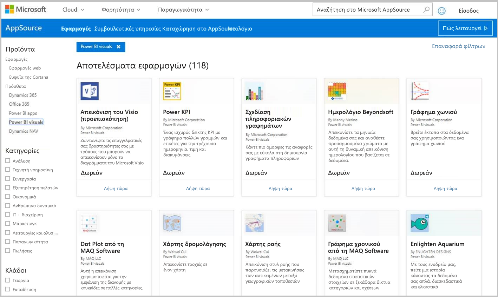Screen dimensions: 498x297
Task: Tick the Γεωργία industry checkbox
Action: pos(7,280)
